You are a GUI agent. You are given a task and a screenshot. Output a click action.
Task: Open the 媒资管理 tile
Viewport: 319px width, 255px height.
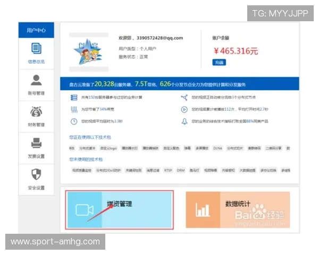click(120, 210)
